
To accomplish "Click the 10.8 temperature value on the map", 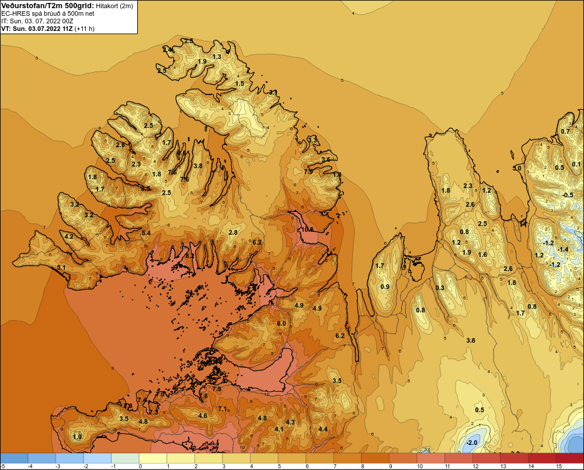I will point(307,229).
